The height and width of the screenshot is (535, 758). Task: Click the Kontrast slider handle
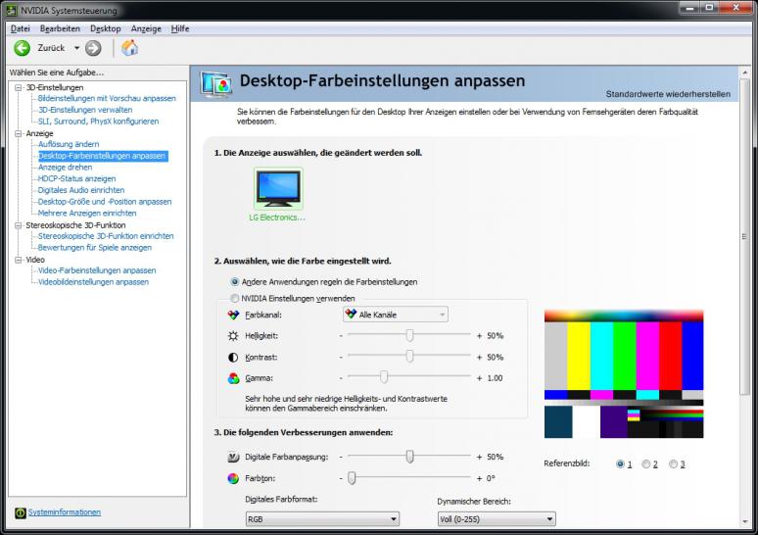[x=409, y=357]
